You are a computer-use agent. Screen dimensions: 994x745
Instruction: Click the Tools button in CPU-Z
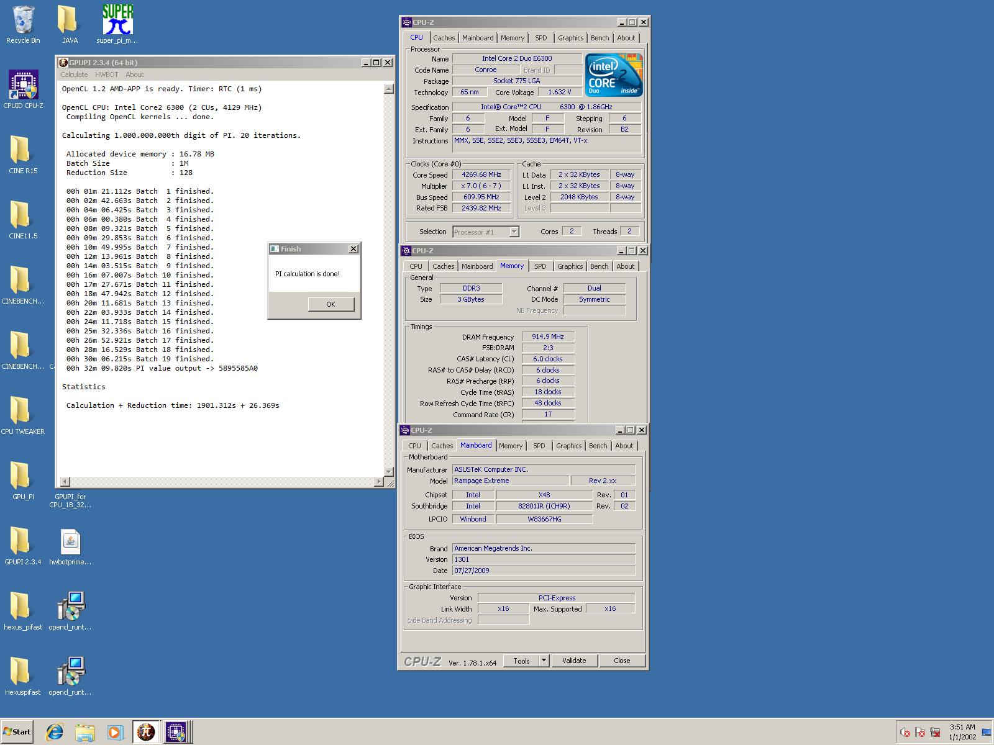521,661
